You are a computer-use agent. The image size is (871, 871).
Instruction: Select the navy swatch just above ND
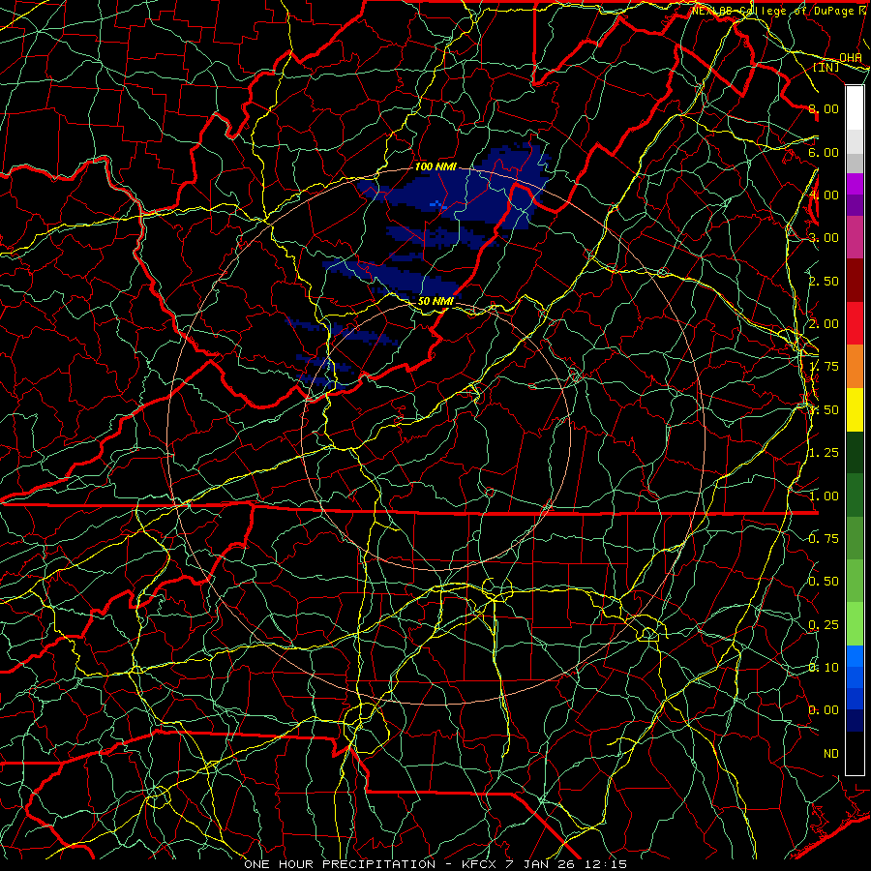pyautogui.click(x=855, y=720)
